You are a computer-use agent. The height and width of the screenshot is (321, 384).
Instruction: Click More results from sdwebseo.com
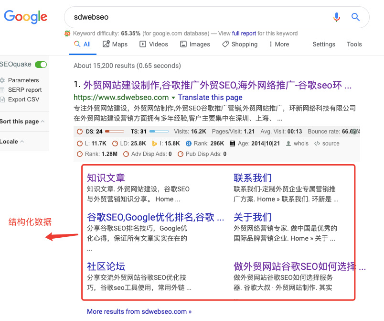[139, 311]
